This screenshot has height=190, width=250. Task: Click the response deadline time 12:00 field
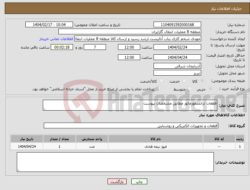coord(129,47)
